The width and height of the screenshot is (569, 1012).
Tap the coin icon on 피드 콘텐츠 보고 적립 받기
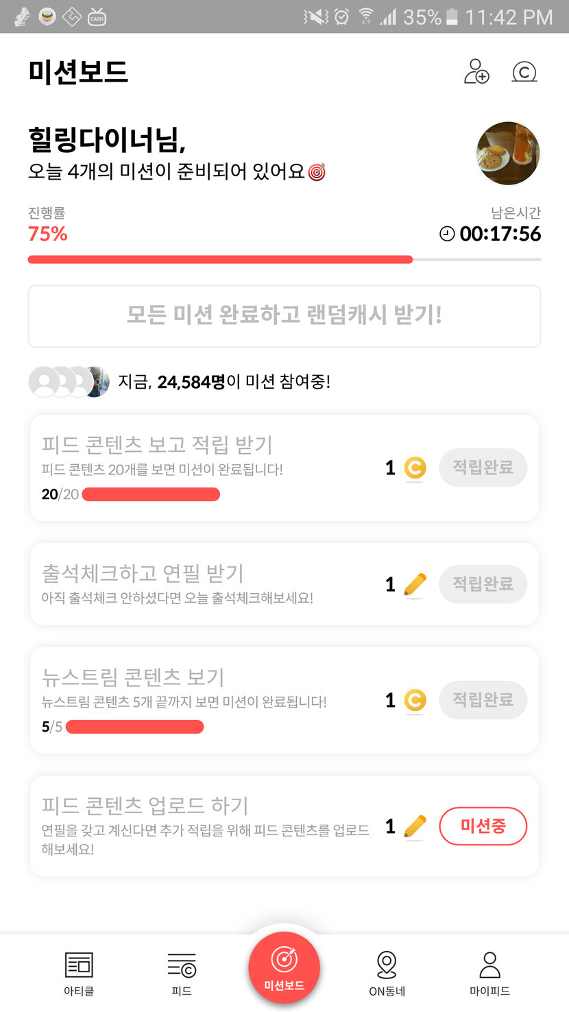[x=415, y=468]
